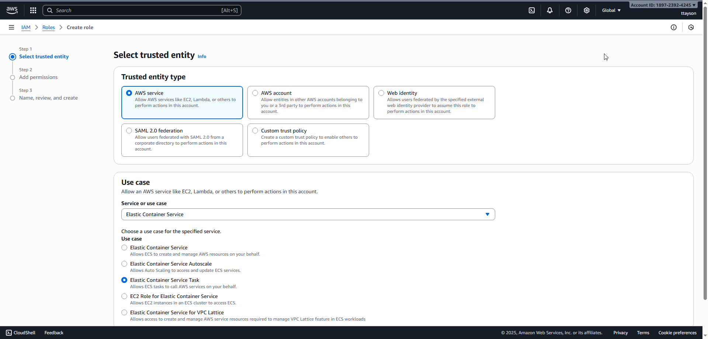Image resolution: width=708 pixels, height=339 pixels.
Task: Open the settings gear icon
Action: [x=587, y=10]
